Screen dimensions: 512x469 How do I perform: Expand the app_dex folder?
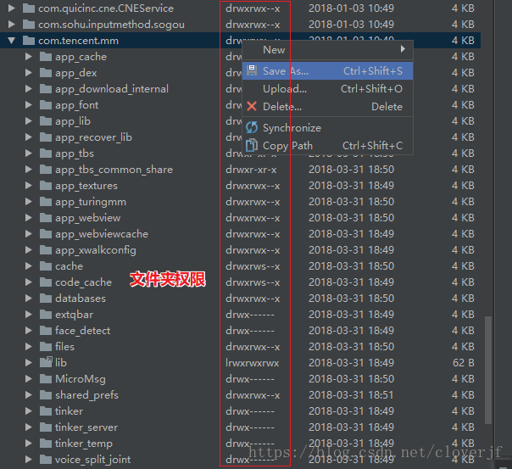(x=29, y=72)
